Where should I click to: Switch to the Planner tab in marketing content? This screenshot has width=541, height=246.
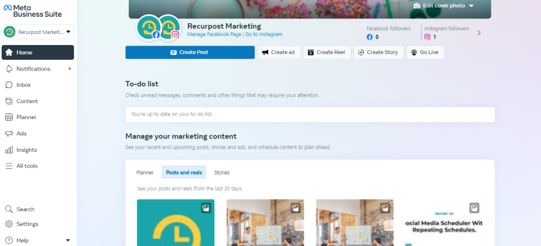click(x=145, y=172)
